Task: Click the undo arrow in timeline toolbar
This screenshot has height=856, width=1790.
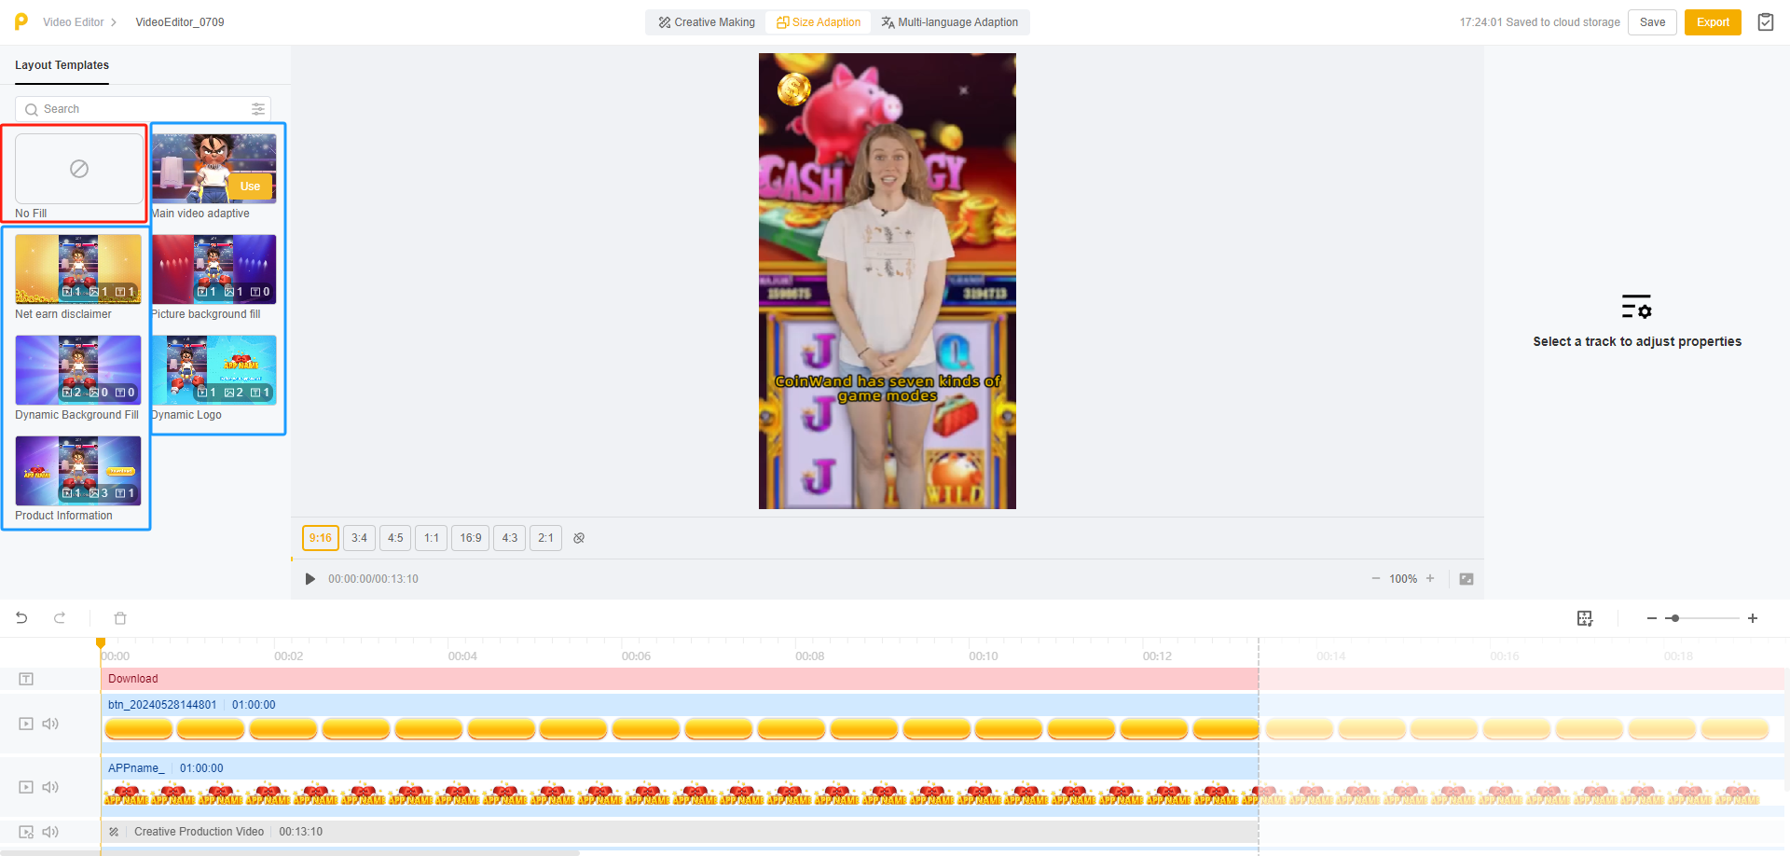Action: click(21, 618)
